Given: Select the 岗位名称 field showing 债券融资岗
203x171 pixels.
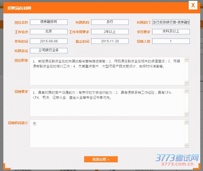Looking at the screenshot, I should [x=49, y=22].
